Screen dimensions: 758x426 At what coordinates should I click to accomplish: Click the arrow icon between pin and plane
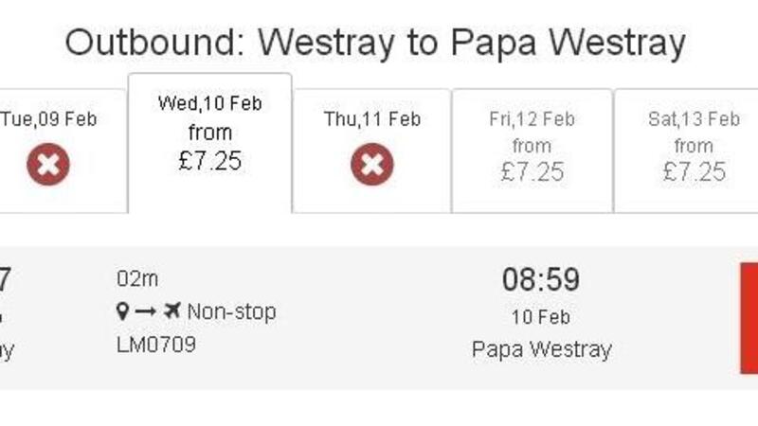(146, 311)
